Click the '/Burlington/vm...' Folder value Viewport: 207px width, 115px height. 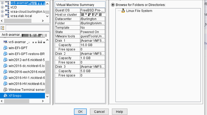click(92, 23)
